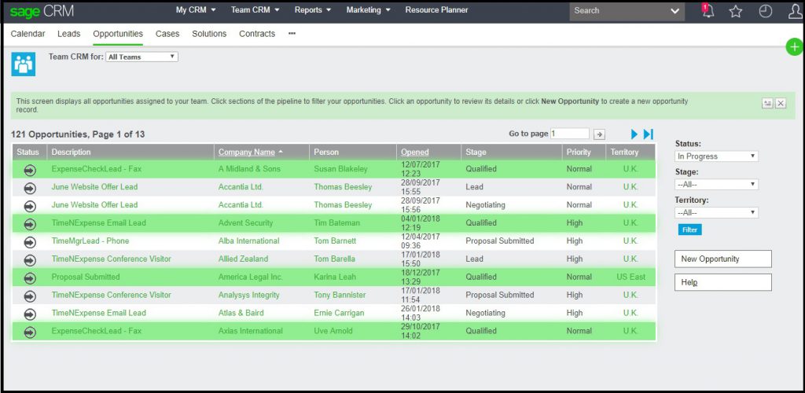The height and width of the screenshot is (393, 805).
Task: Open person Susan Blakeley
Action: pos(341,169)
